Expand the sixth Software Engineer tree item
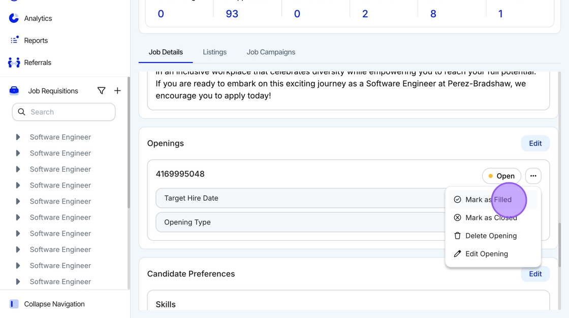 (x=18, y=217)
